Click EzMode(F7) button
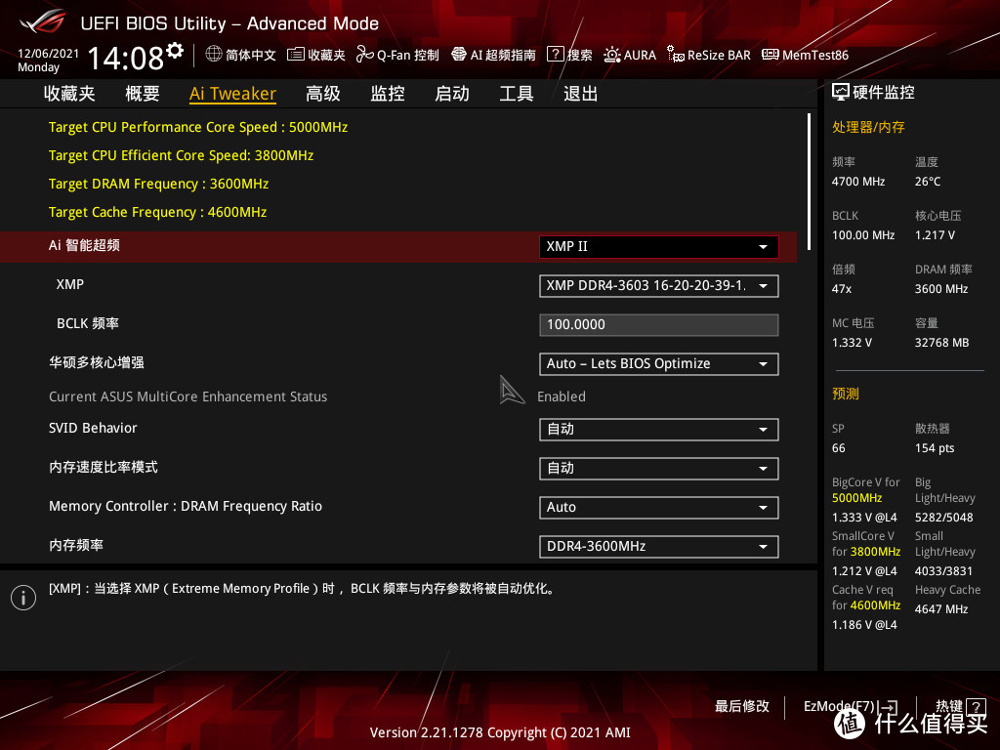Image resolution: width=1000 pixels, height=750 pixels. tap(839, 706)
